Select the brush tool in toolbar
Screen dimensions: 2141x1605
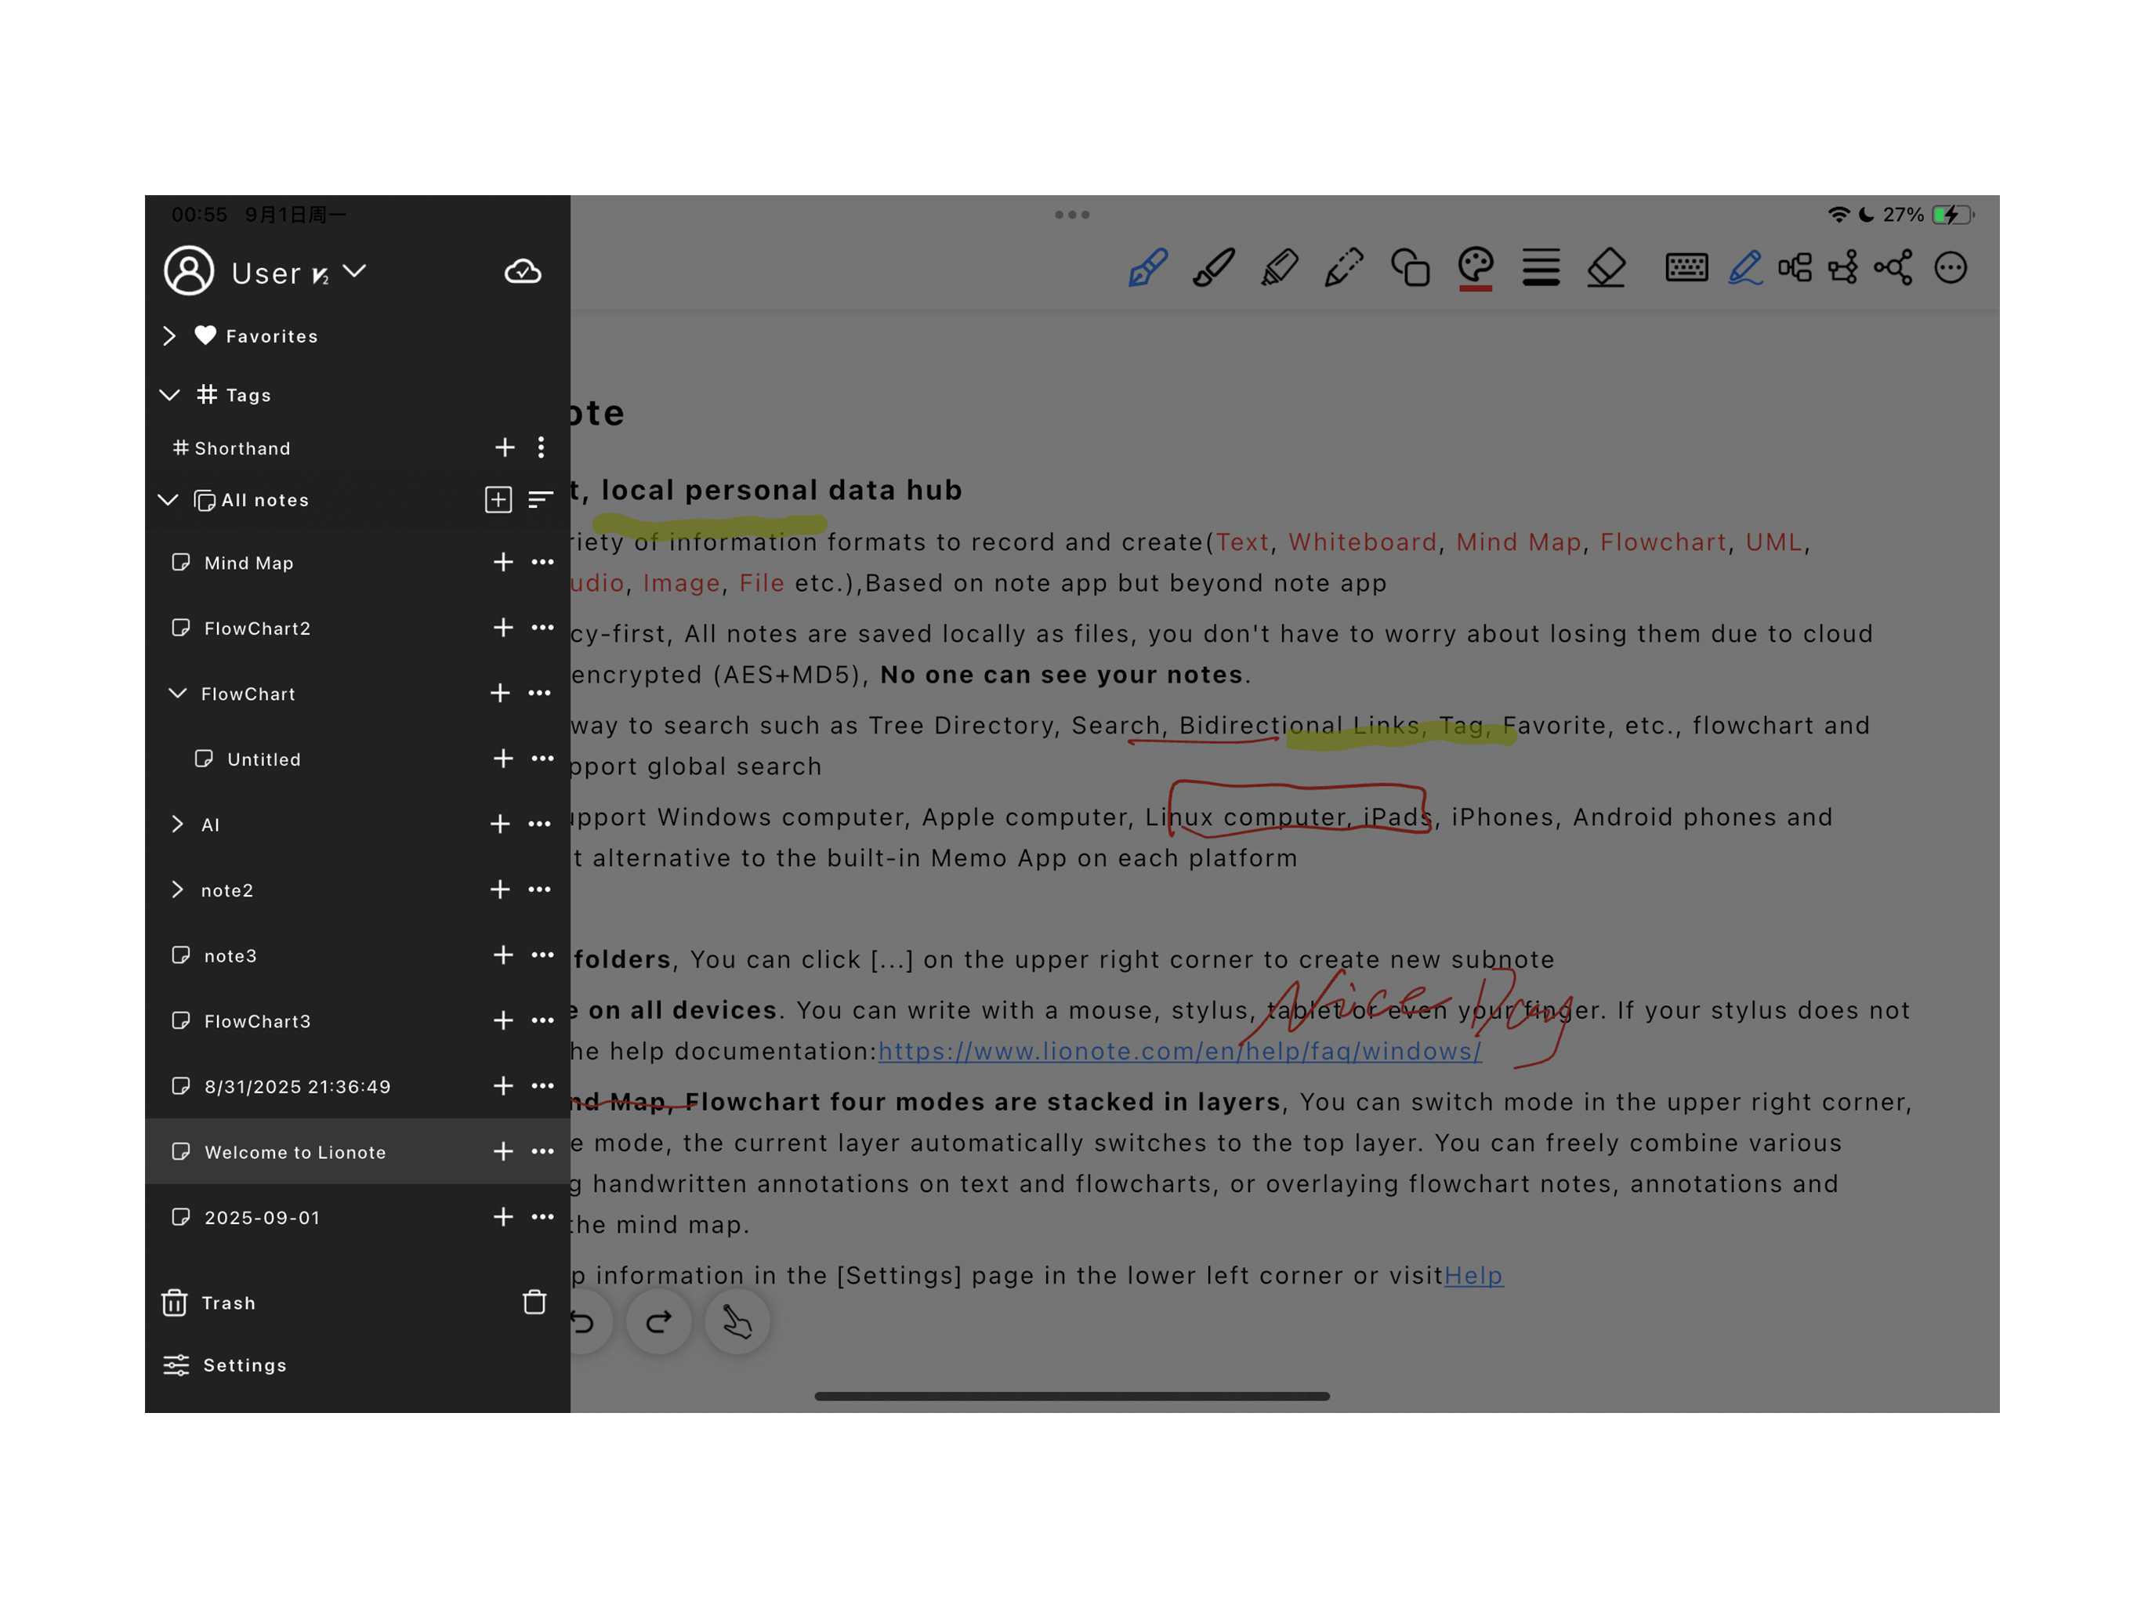[x=1213, y=268]
